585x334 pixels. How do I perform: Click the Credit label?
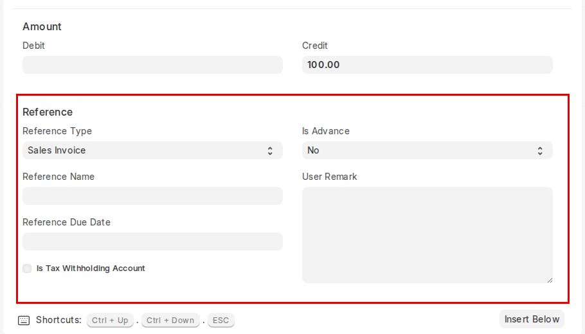click(315, 46)
